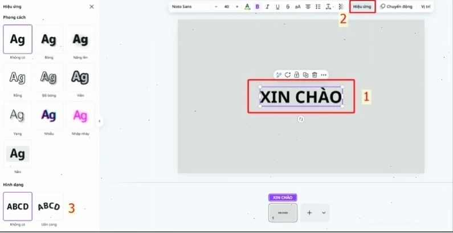The height and width of the screenshot is (233, 453).
Task: Duplicate the selected text element
Action: pos(305,75)
